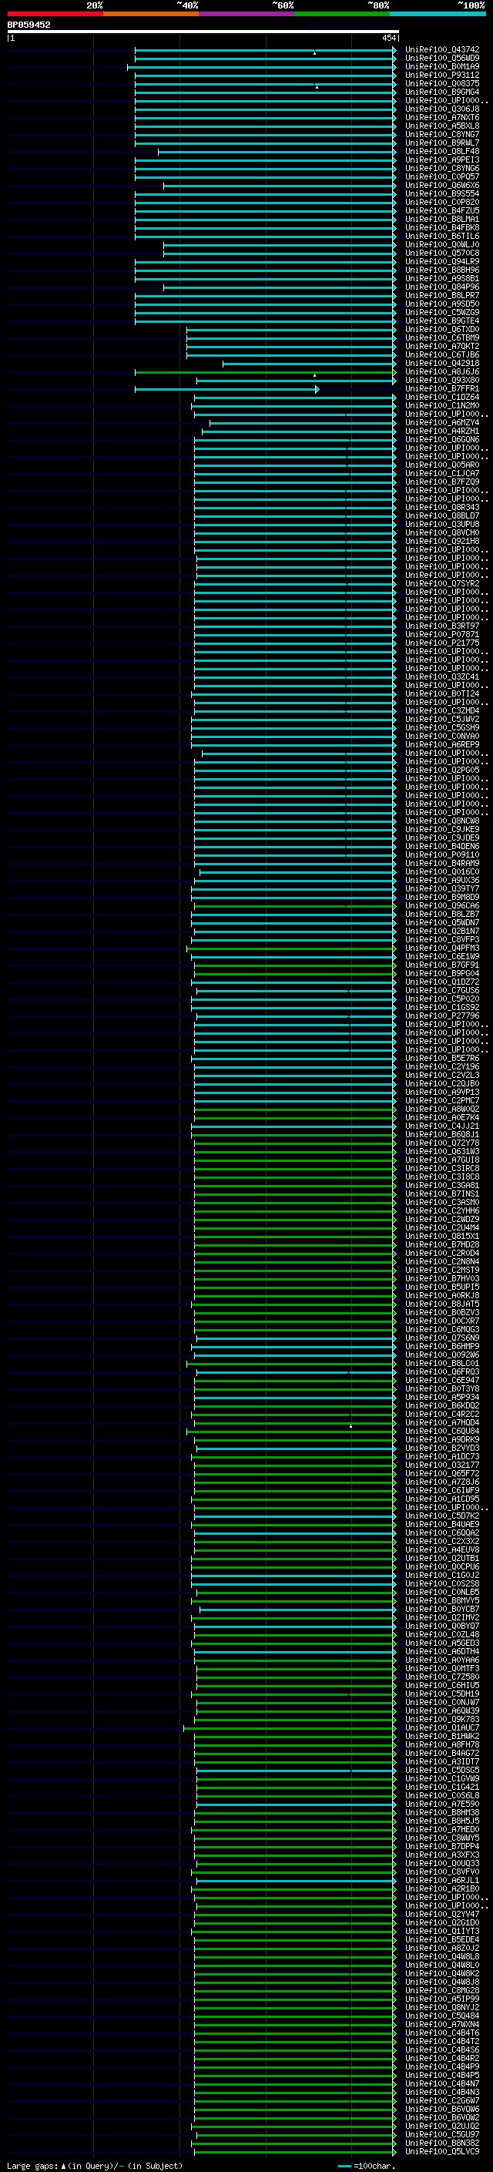Select hit UniRef100_B9GTE4
Screen dimensions: 493x2172
click(442, 321)
